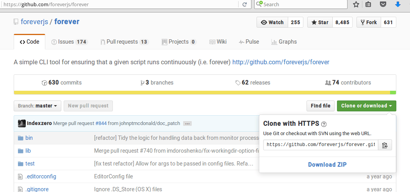Open the 255 watchers count
The width and height of the screenshot is (410, 192).
click(296, 22)
